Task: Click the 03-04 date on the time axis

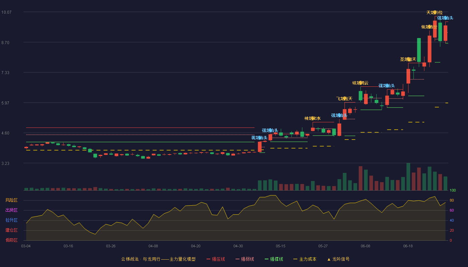Action: pyautogui.click(x=26, y=246)
